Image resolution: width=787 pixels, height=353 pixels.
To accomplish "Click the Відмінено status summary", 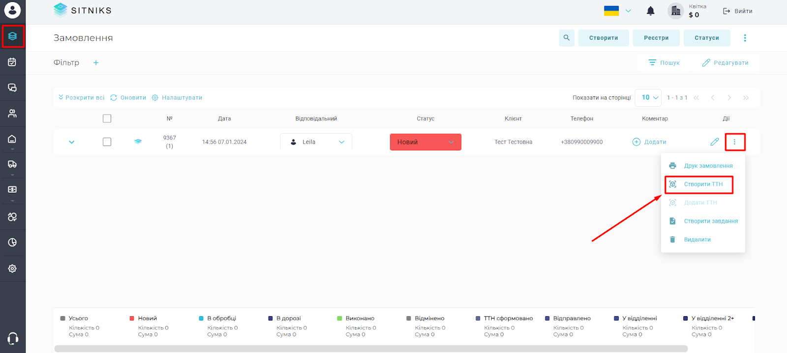I will click(425, 326).
